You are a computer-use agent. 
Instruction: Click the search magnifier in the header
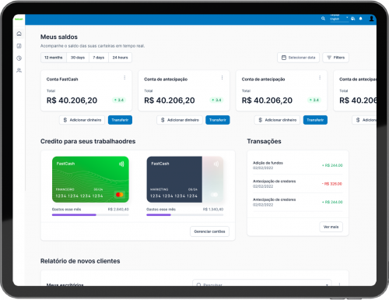(x=323, y=19)
